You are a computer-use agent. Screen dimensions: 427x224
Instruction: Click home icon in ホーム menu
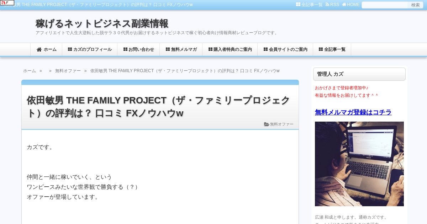click(x=39, y=49)
